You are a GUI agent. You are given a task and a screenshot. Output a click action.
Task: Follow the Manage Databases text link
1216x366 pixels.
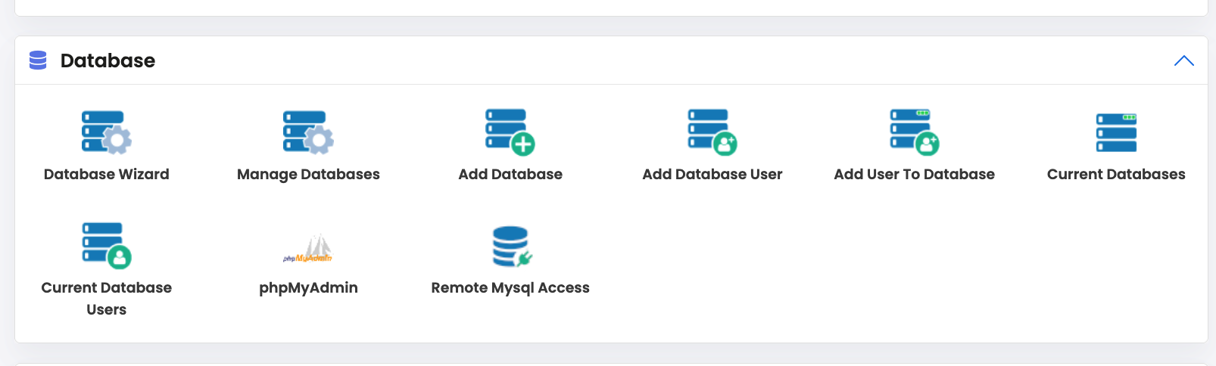pyautogui.click(x=308, y=174)
